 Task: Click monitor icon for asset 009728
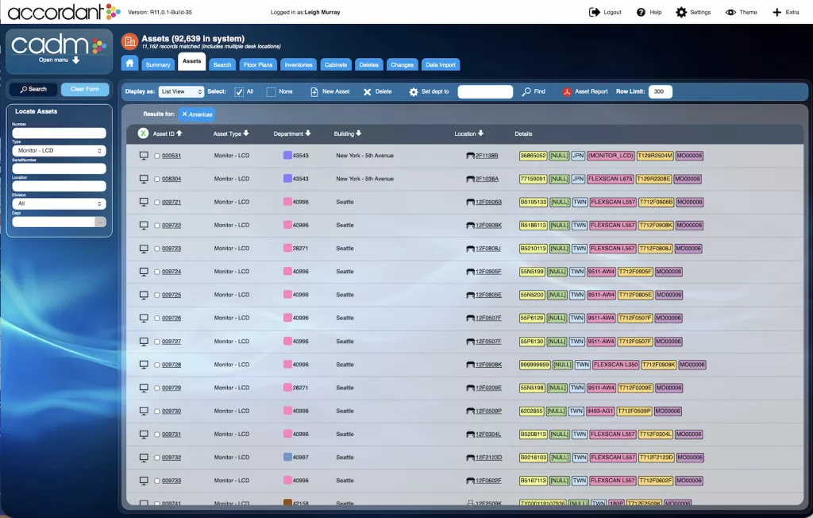pos(144,365)
